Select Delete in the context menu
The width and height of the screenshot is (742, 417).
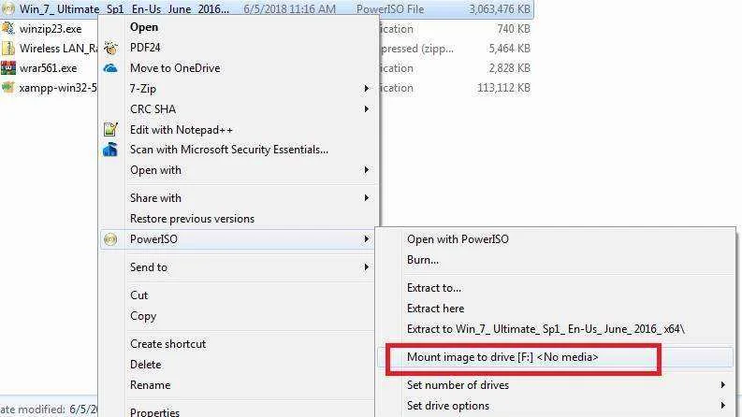pos(146,365)
